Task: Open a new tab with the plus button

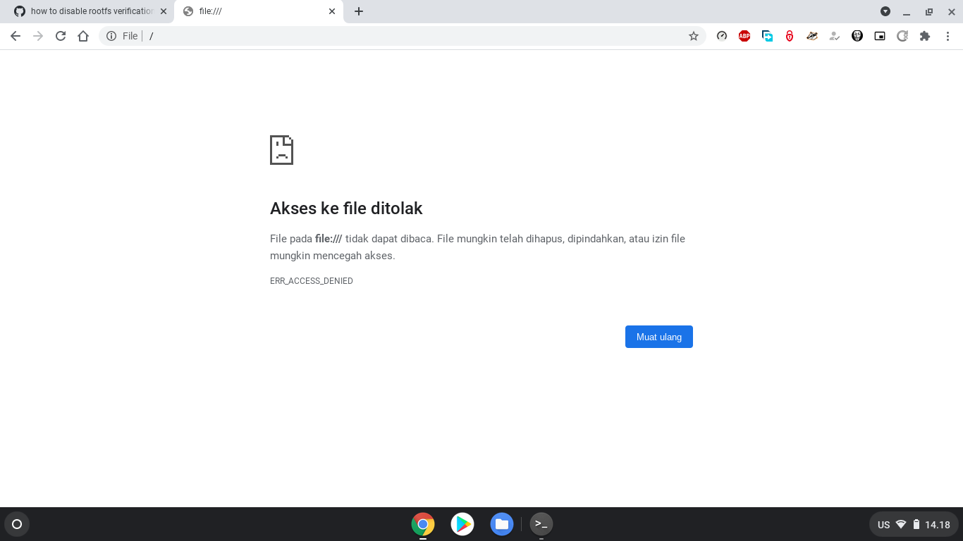Action: tap(360, 11)
